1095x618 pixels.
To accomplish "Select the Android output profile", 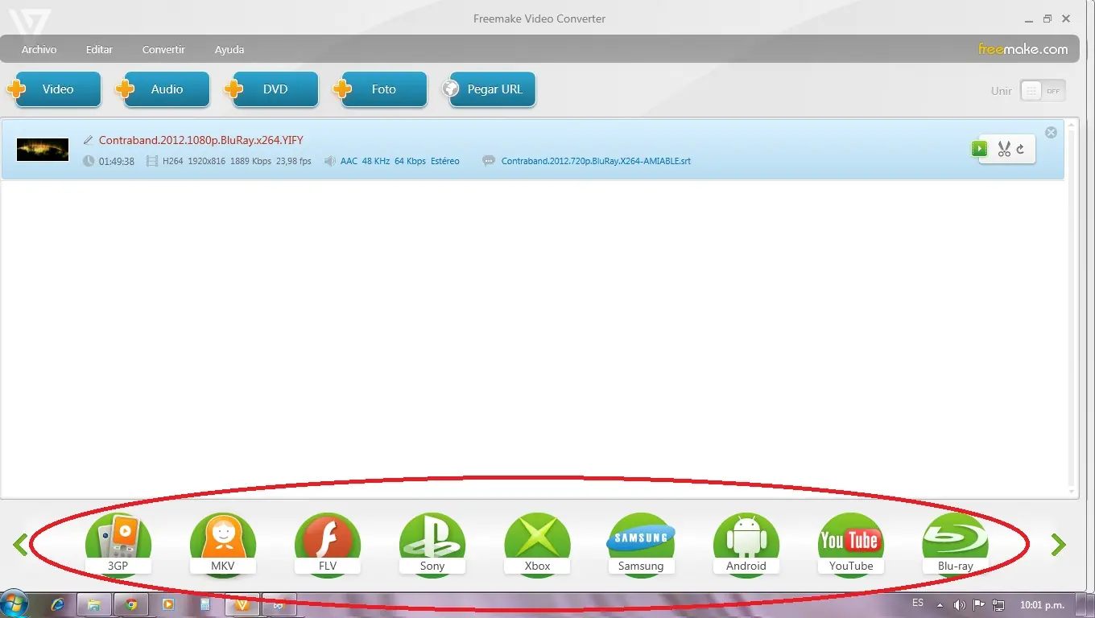I will coord(746,544).
